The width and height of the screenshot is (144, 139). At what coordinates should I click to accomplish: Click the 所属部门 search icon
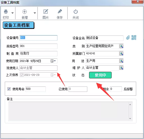click(x=121, y=54)
